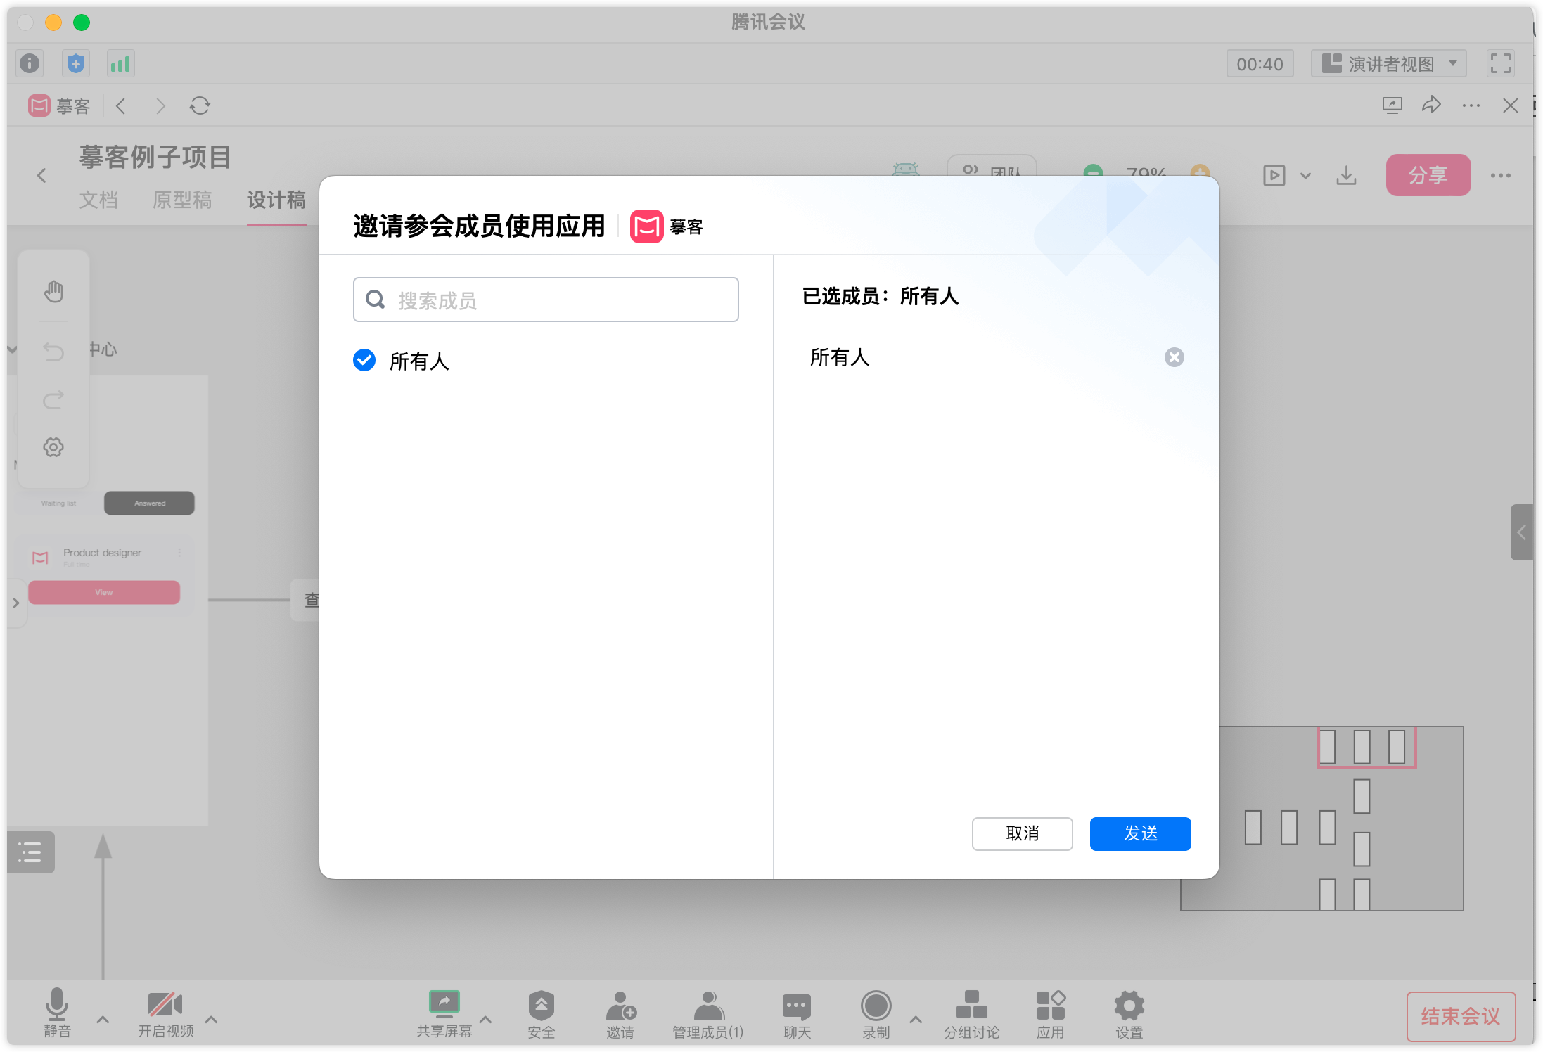Turn on camera with 开启视频
The height and width of the screenshot is (1052, 1543).
pos(165,1013)
